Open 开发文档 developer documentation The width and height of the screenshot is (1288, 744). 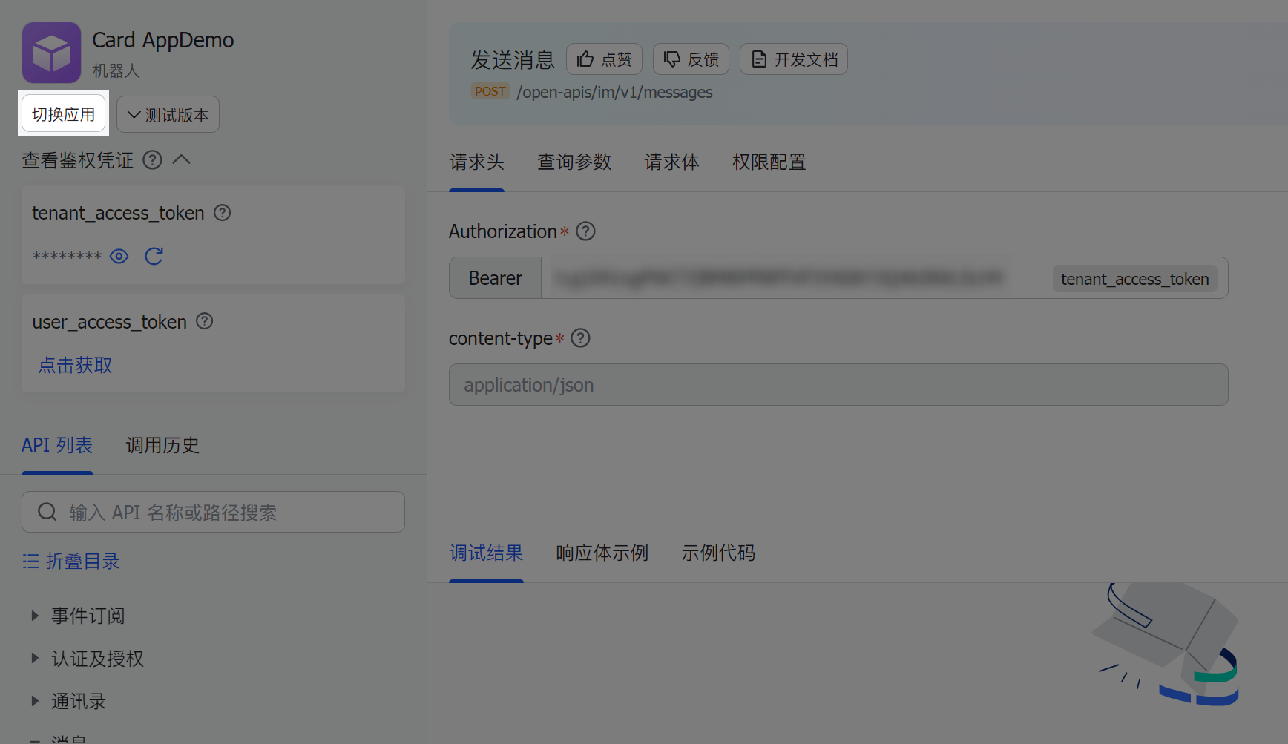tap(793, 59)
